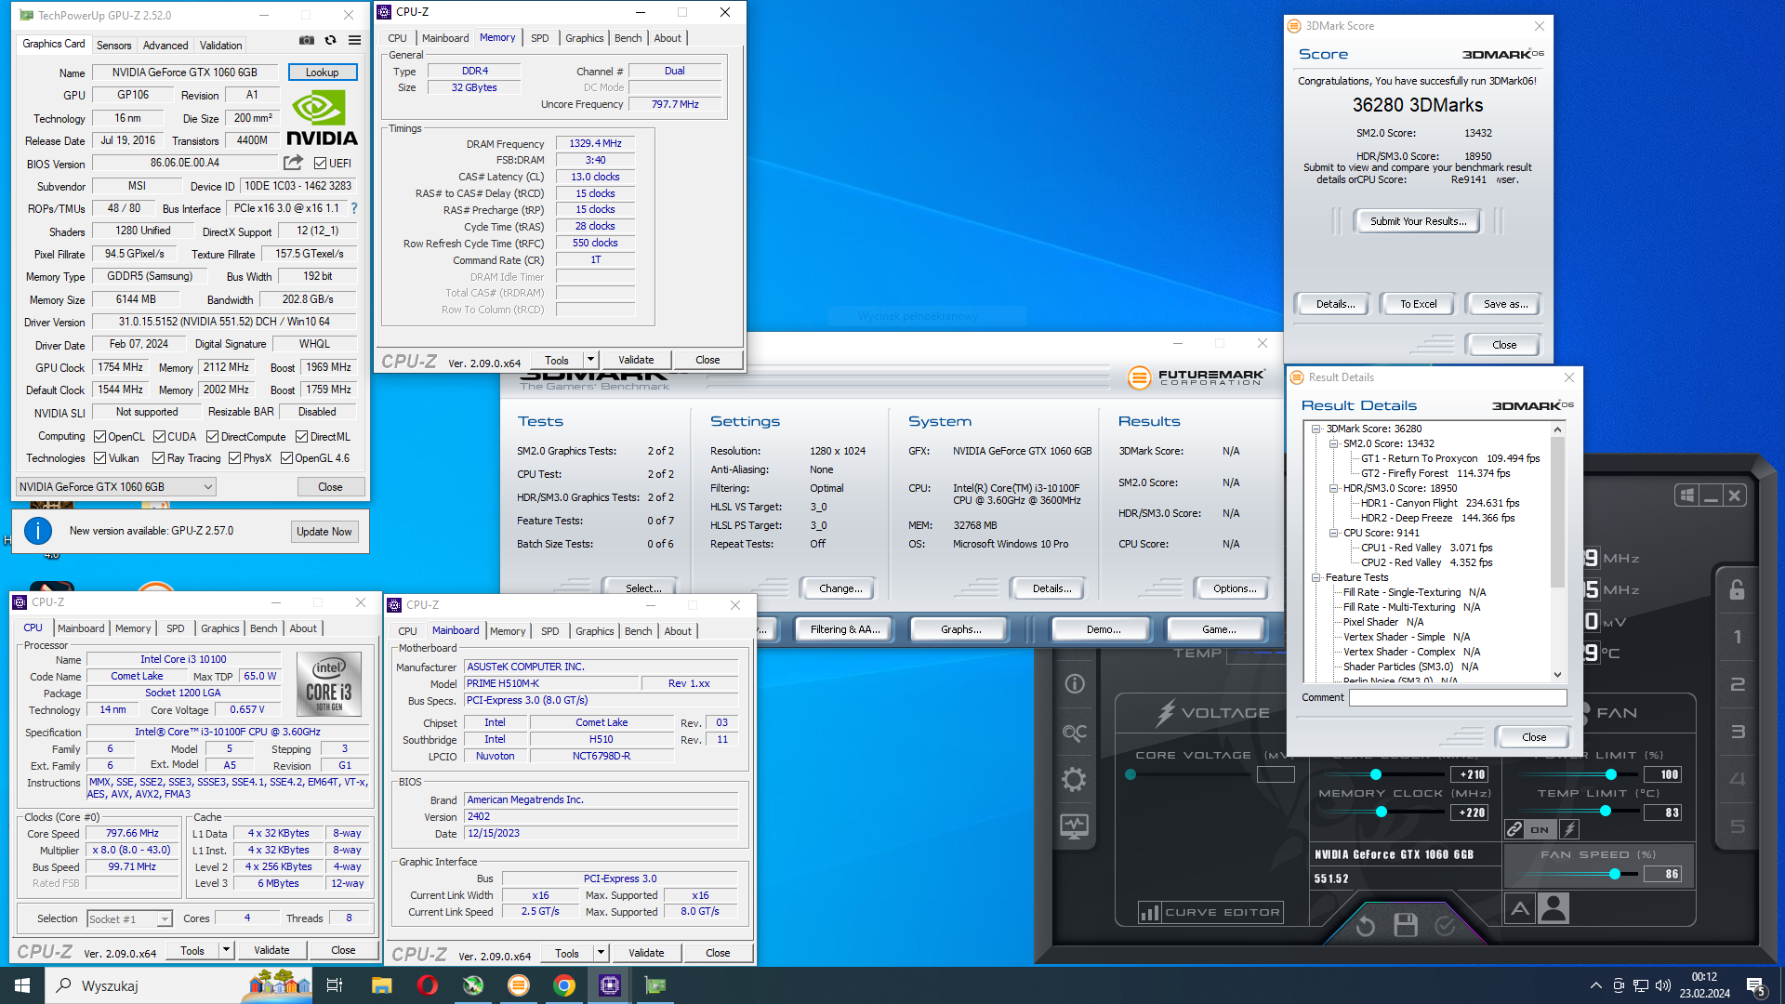Image resolution: width=1785 pixels, height=1004 pixels.
Task: Toggle the Vulkan checkbox
Action: [99, 458]
